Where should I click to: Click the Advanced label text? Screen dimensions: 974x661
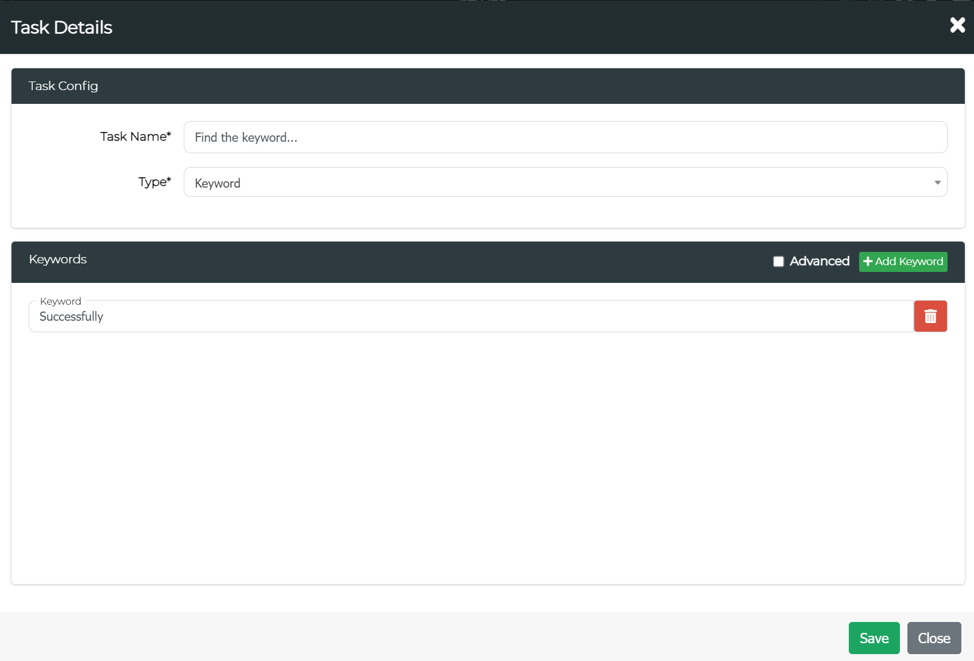click(819, 261)
